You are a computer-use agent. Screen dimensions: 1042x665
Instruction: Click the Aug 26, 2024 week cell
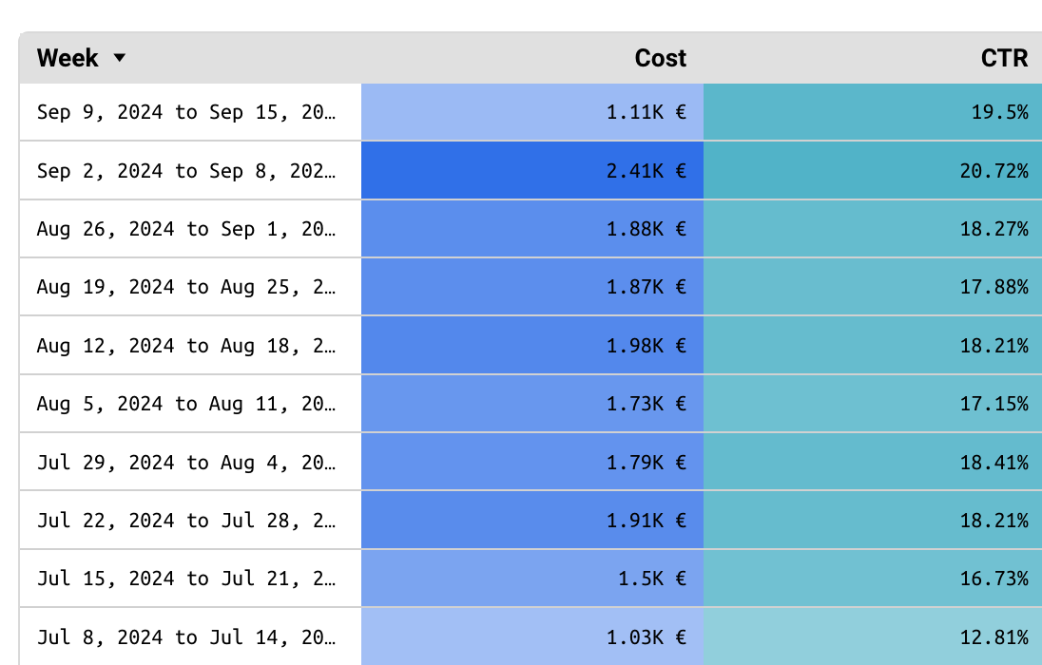(186, 229)
